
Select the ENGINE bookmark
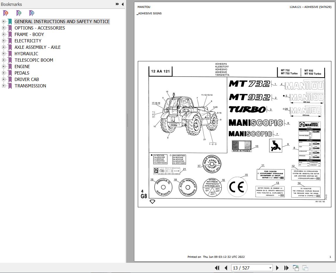(x=22, y=67)
